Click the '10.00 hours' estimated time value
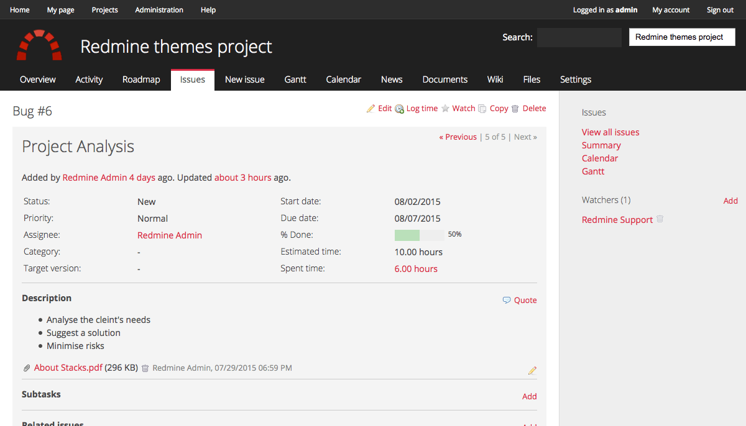The image size is (746, 426). pyautogui.click(x=419, y=252)
